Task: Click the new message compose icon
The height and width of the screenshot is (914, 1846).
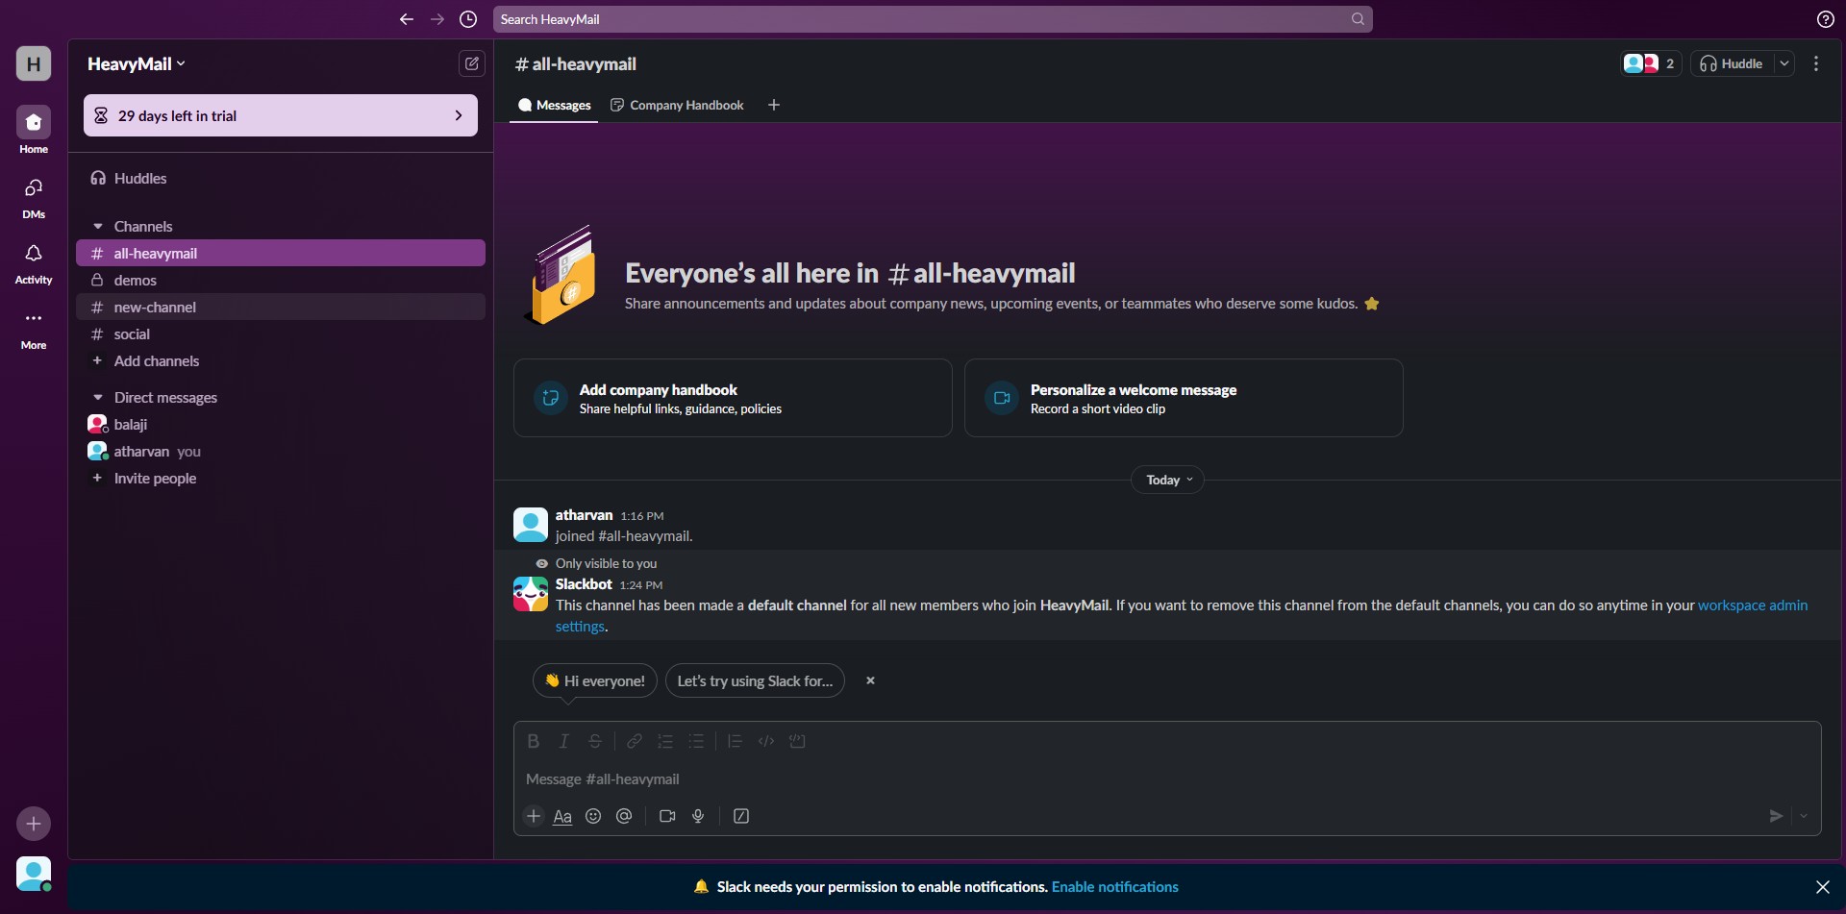Action: click(471, 63)
